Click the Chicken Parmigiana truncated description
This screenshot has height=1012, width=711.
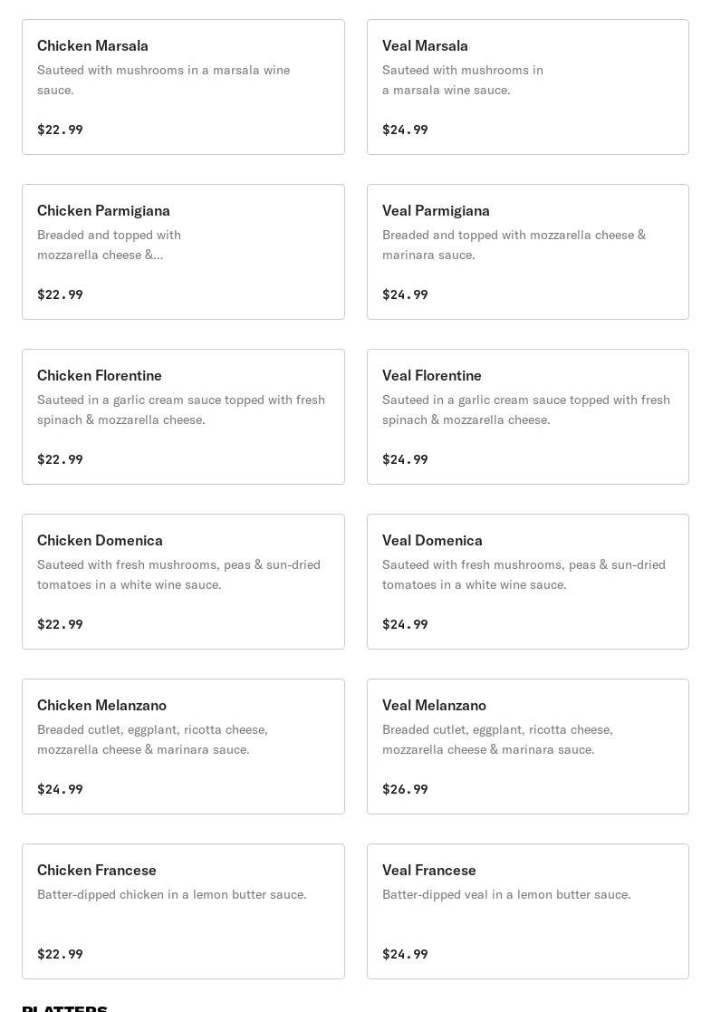click(109, 245)
